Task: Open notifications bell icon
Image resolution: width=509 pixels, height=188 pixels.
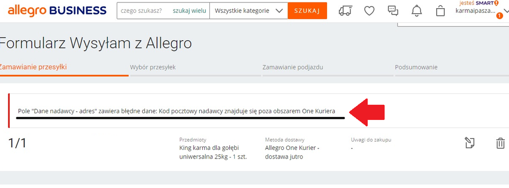Action: pyautogui.click(x=417, y=11)
